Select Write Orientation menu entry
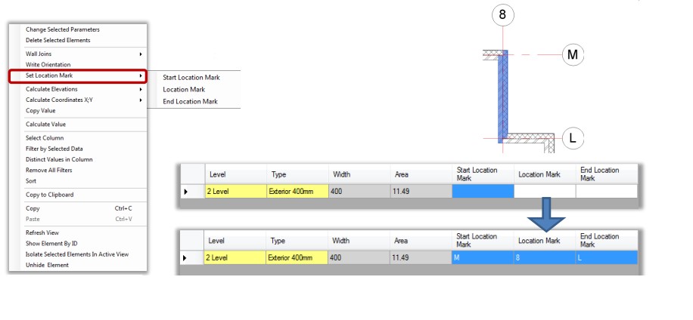The image size is (693, 320). 48,65
